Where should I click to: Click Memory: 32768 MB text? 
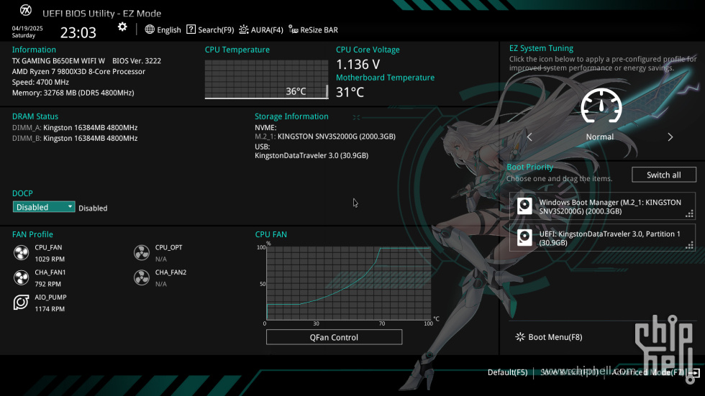pos(73,93)
